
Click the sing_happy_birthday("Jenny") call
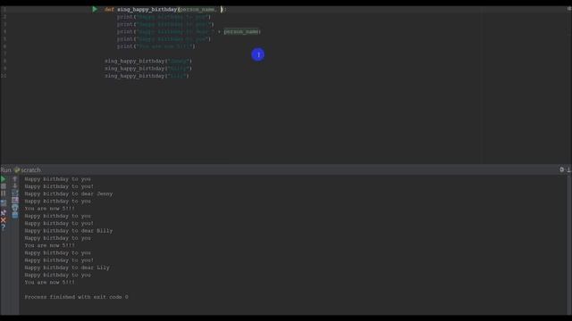(148, 61)
